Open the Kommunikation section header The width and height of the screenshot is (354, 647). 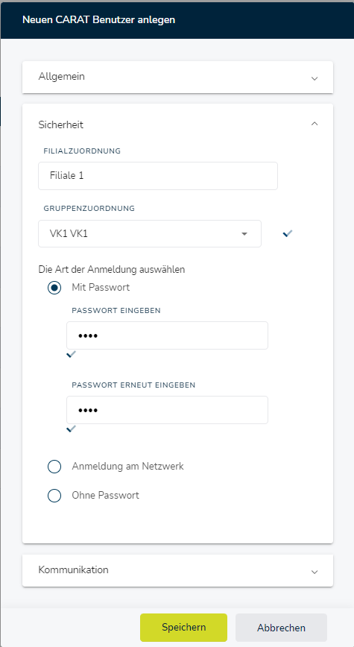click(x=177, y=570)
